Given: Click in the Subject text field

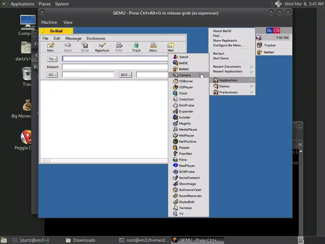Looking at the screenshot, I should [115, 67].
